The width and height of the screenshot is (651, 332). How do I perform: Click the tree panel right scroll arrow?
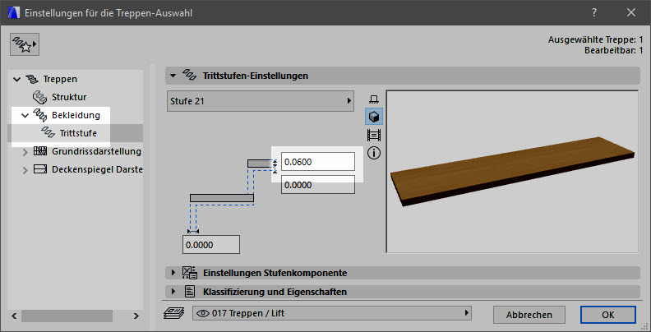pos(136,316)
